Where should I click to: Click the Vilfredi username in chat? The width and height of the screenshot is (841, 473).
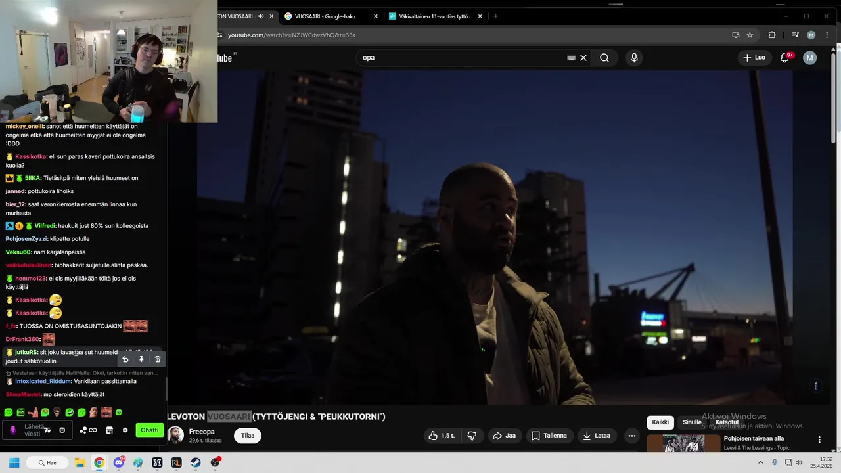pos(45,225)
